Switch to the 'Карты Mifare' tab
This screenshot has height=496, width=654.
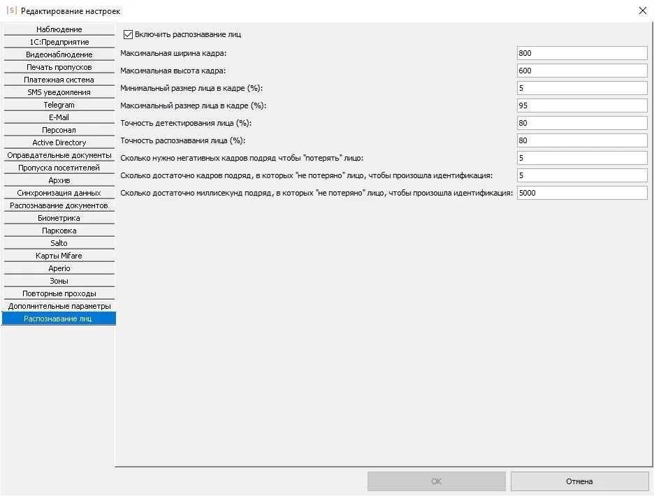tap(59, 256)
